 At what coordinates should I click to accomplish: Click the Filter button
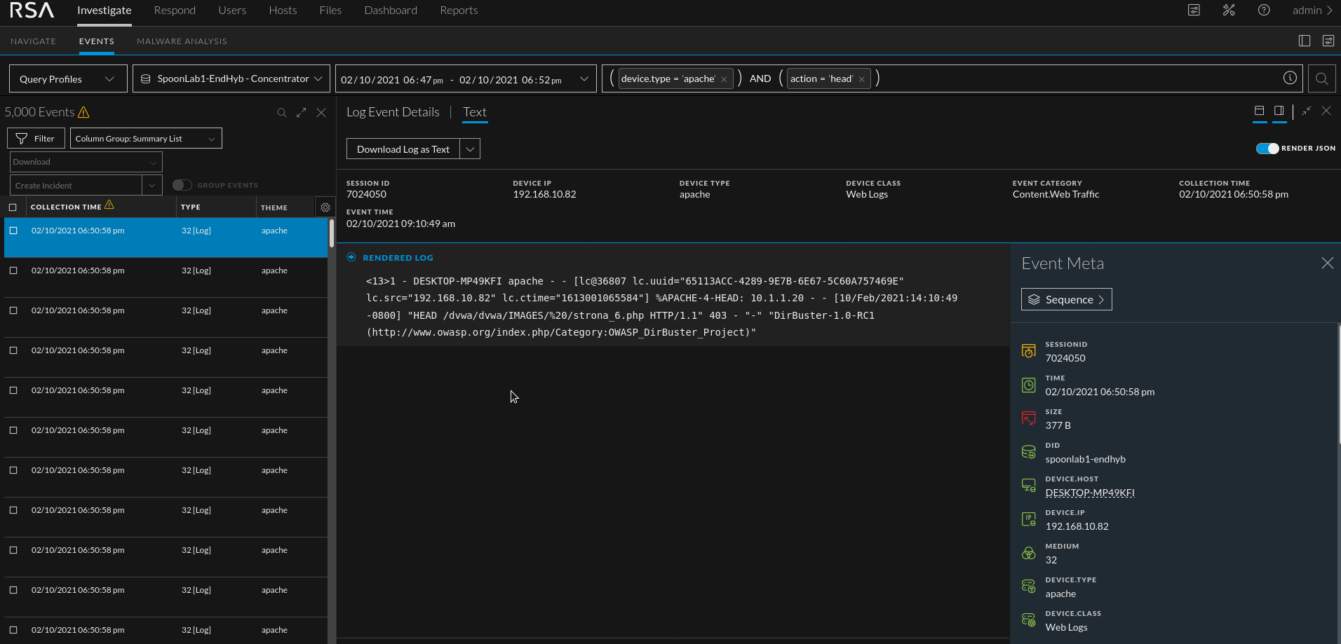tap(36, 139)
